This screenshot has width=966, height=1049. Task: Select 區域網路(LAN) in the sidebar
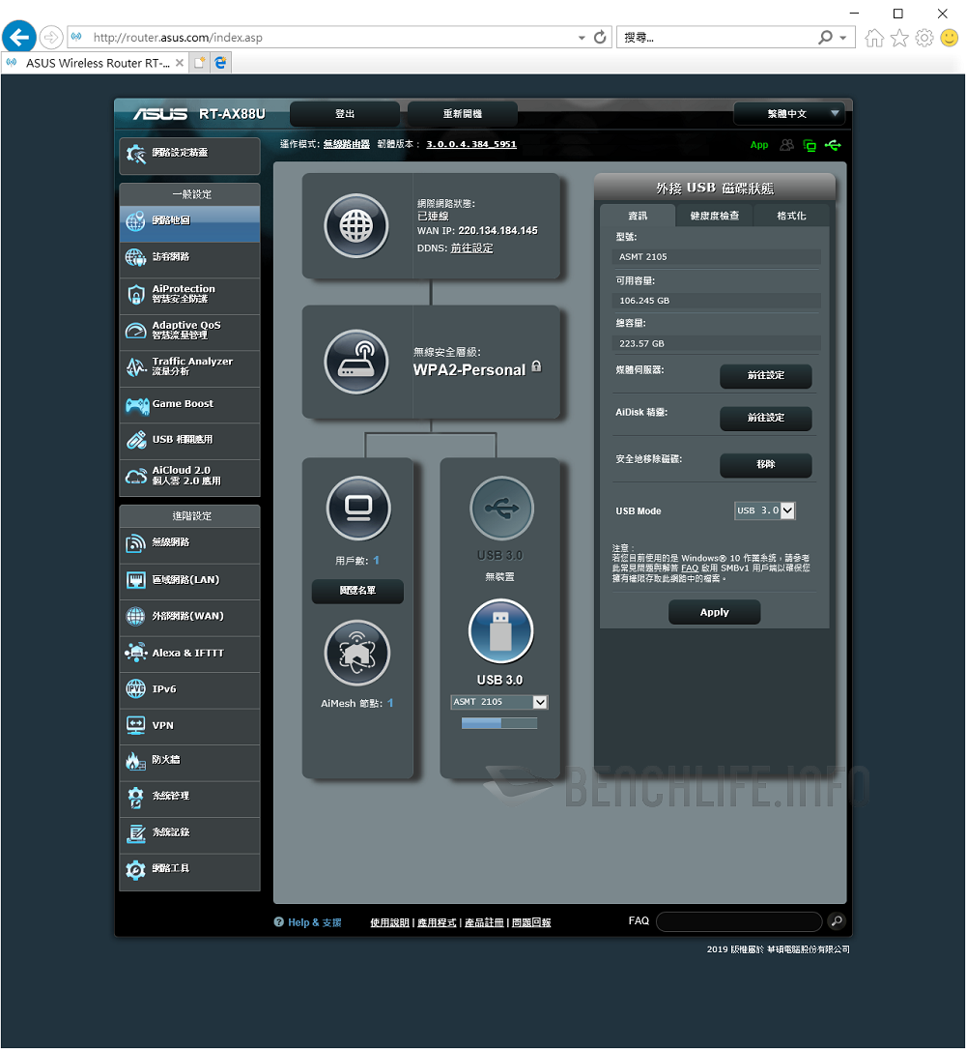(x=189, y=580)
